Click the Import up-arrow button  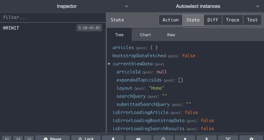[185, 138]
